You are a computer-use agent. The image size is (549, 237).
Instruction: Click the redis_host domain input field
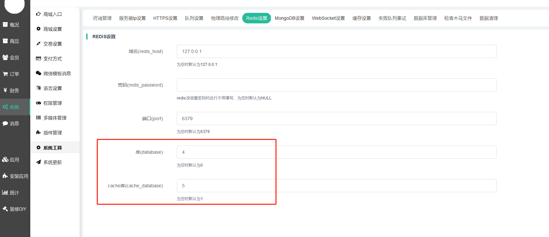coord(336,51)
